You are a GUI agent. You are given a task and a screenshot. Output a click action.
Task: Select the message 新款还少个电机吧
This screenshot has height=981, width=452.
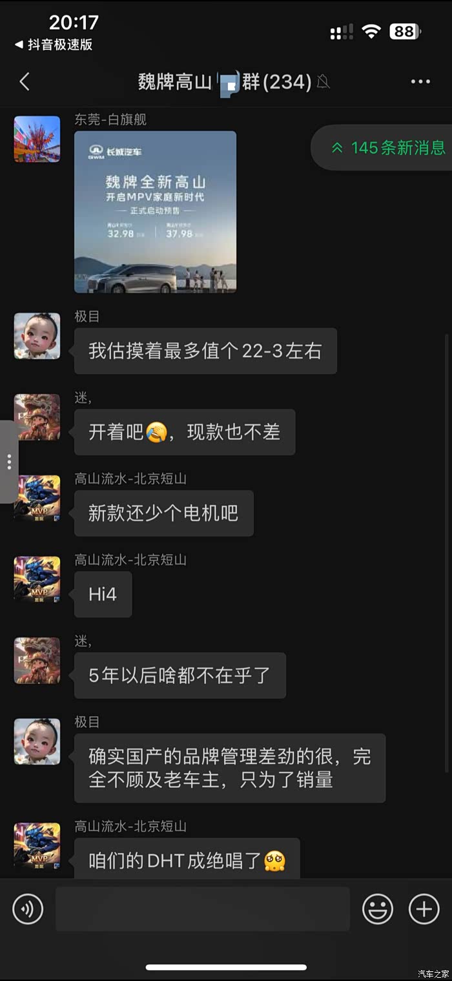coord(164,513)
